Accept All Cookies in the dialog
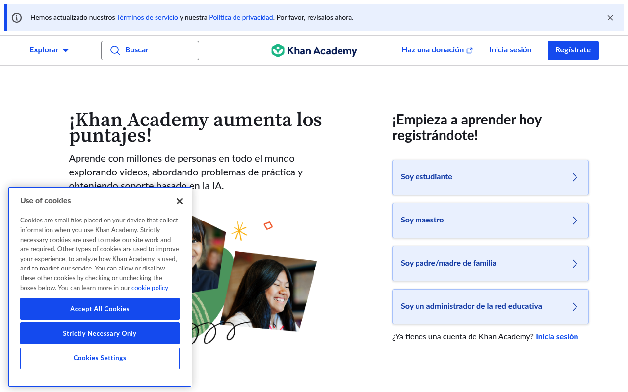 coord(100,309)
